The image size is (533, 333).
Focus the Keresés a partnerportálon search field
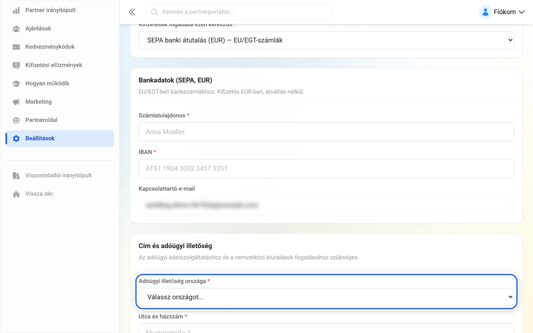tap(238, 12)
